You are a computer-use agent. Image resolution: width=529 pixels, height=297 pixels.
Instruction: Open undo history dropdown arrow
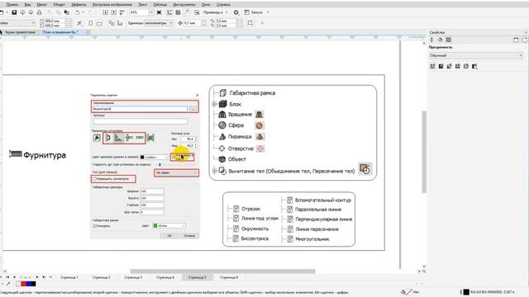tap(83, 12)
